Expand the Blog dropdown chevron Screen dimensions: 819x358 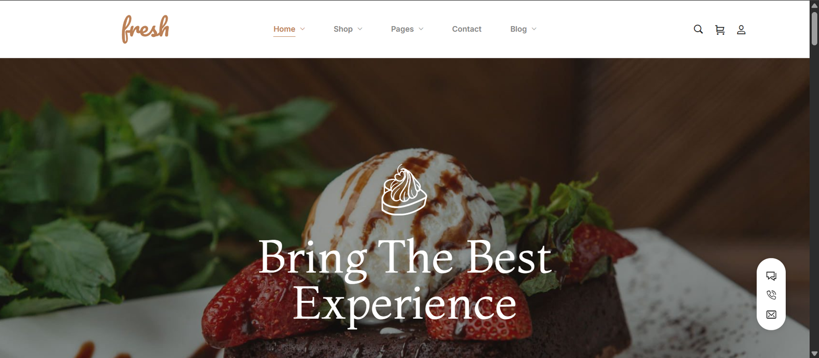[x=534, y=29]
